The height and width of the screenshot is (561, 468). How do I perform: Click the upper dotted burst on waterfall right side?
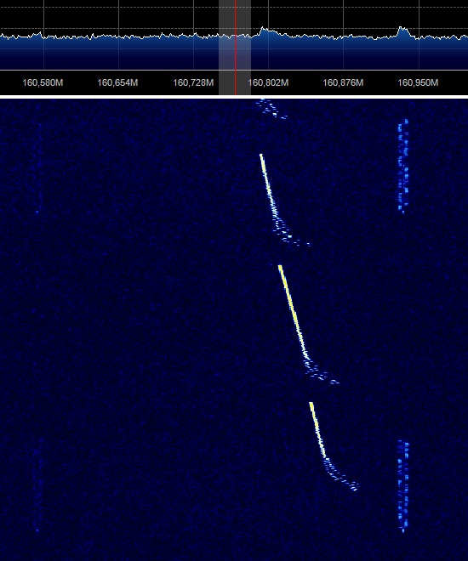[403, 167]
